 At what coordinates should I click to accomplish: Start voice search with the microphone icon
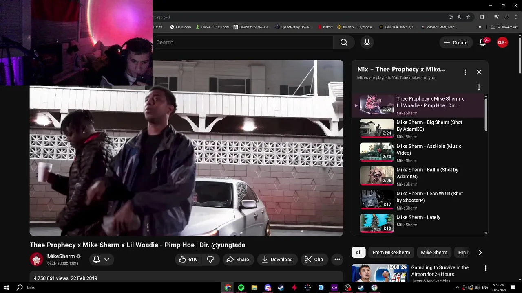[x=367, y=42]
